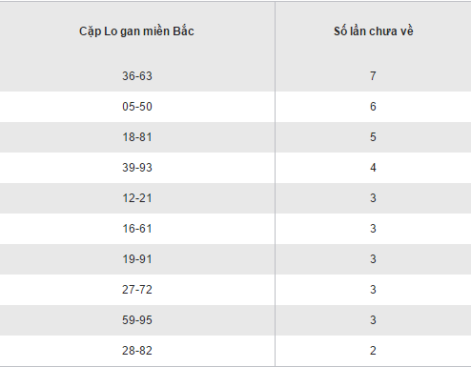Select the 39-93 pair cell
The image size is (471, 367).
tap(137, 168)
